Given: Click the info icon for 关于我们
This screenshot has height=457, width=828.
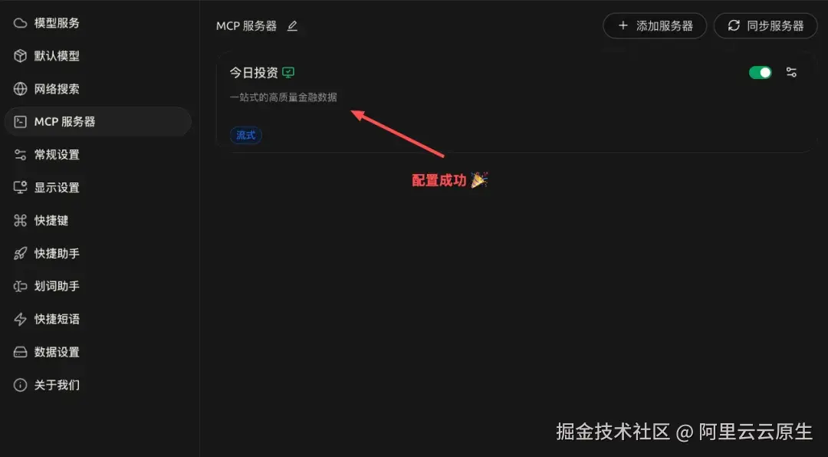Looking at the screenshot, I should [20, 385].
